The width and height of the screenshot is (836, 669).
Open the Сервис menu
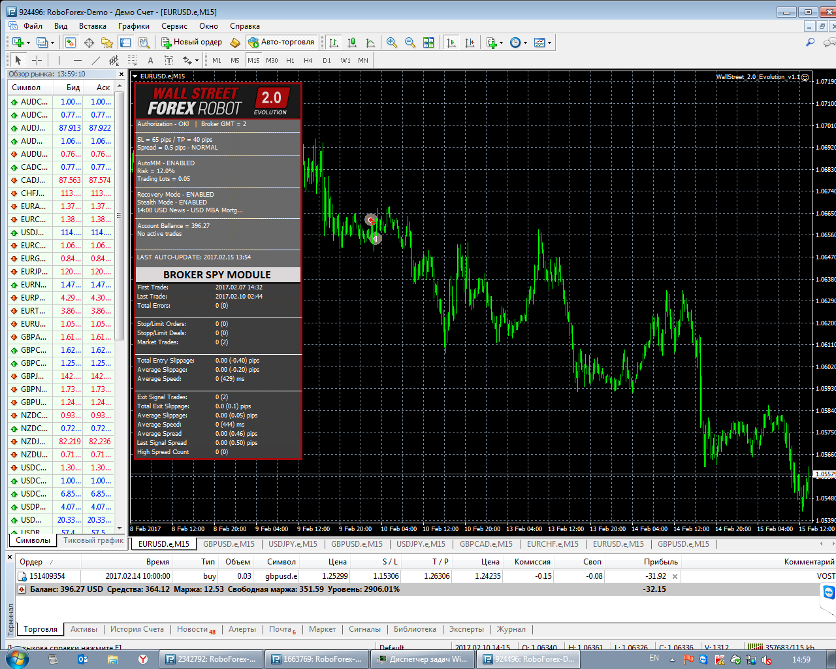[x=174, y=26]
